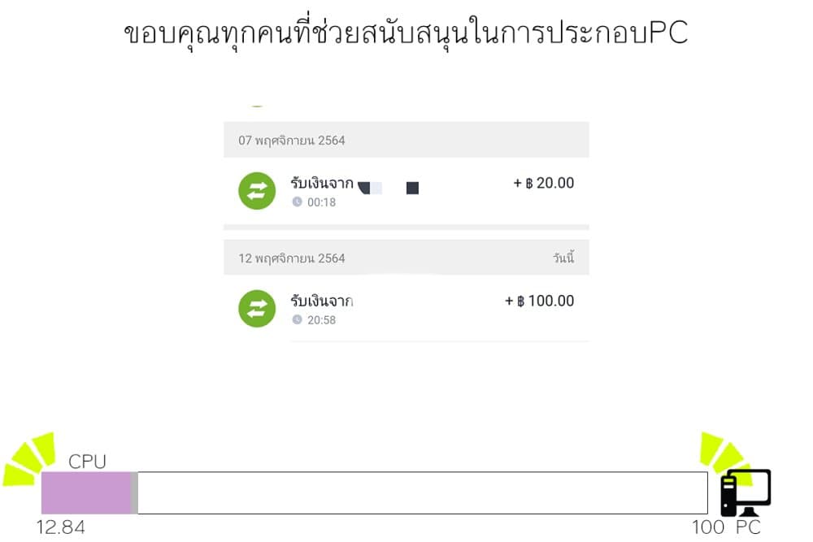Viewport: 813px width, 542px height.
Task: Click the gray marker on the progress bar
Action: 134,492
